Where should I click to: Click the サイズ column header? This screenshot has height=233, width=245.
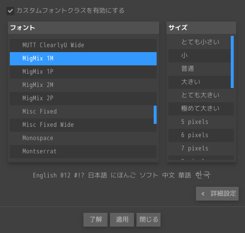(201, 28)
